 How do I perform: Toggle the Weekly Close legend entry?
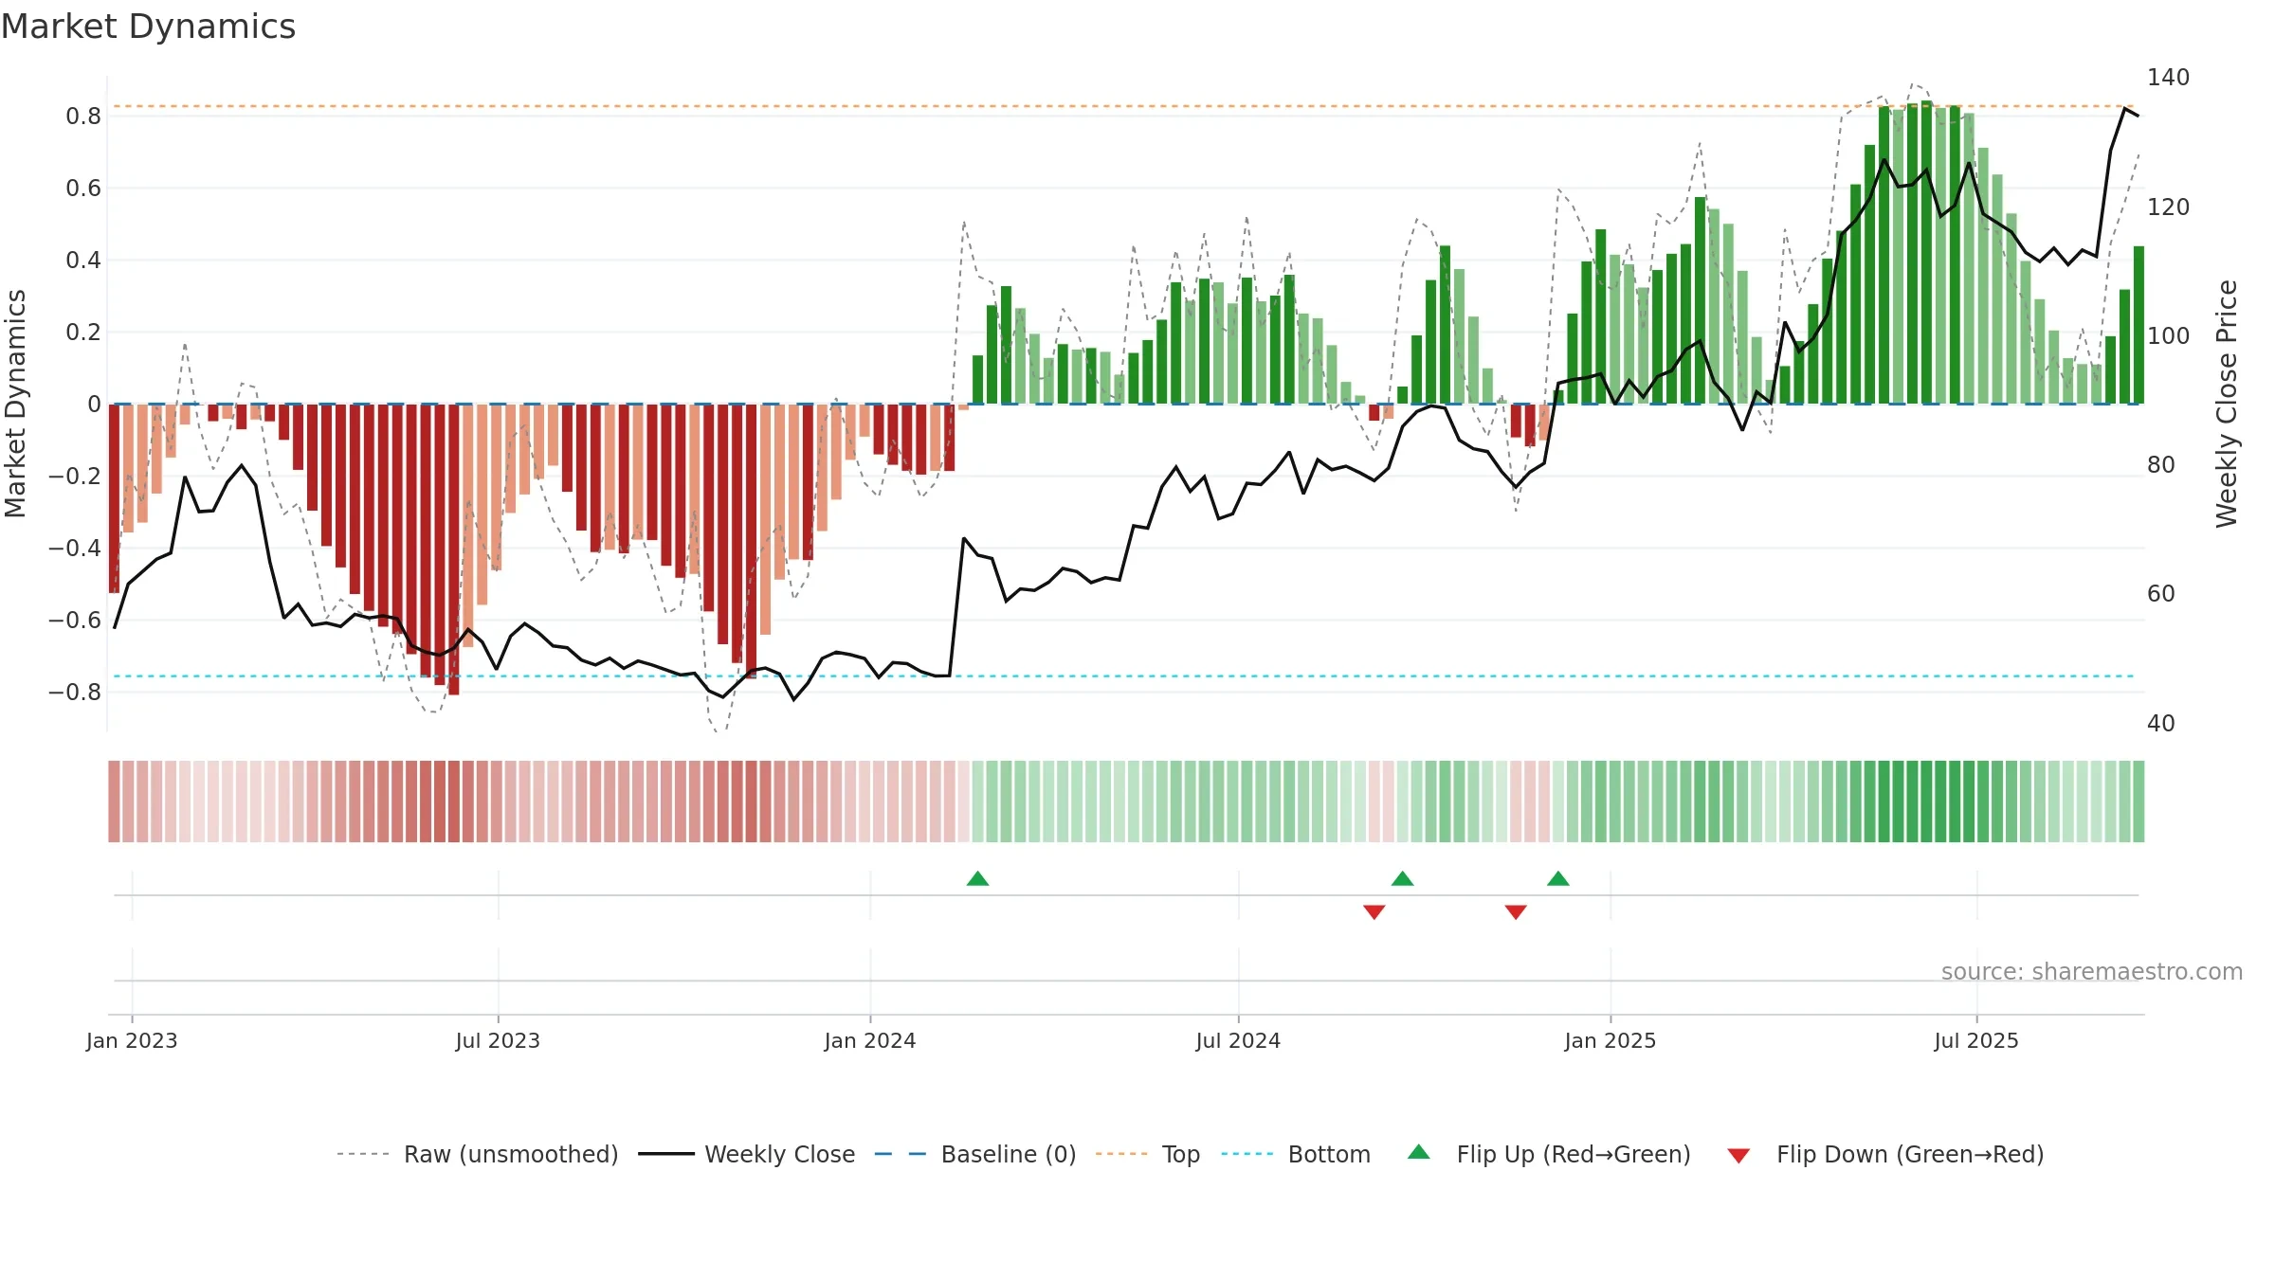pyautogui.click(x=747, y=1154)
